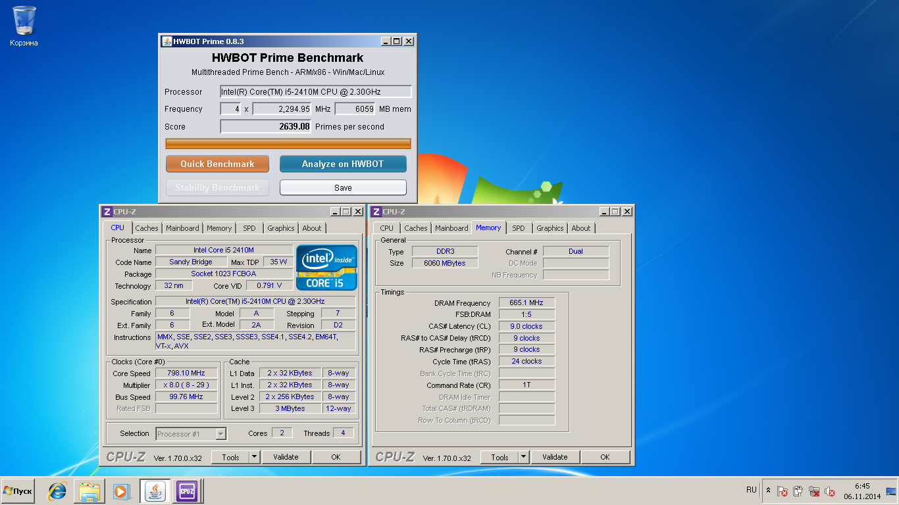Open About tab in left CPU-Z window
899x505 pixels.
click(312, 228)
